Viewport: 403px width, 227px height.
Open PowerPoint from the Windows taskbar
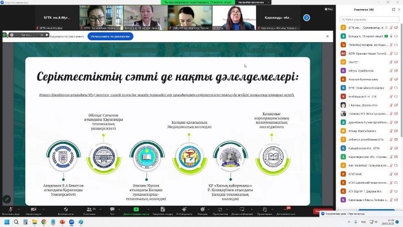click(x=62, y=222)
